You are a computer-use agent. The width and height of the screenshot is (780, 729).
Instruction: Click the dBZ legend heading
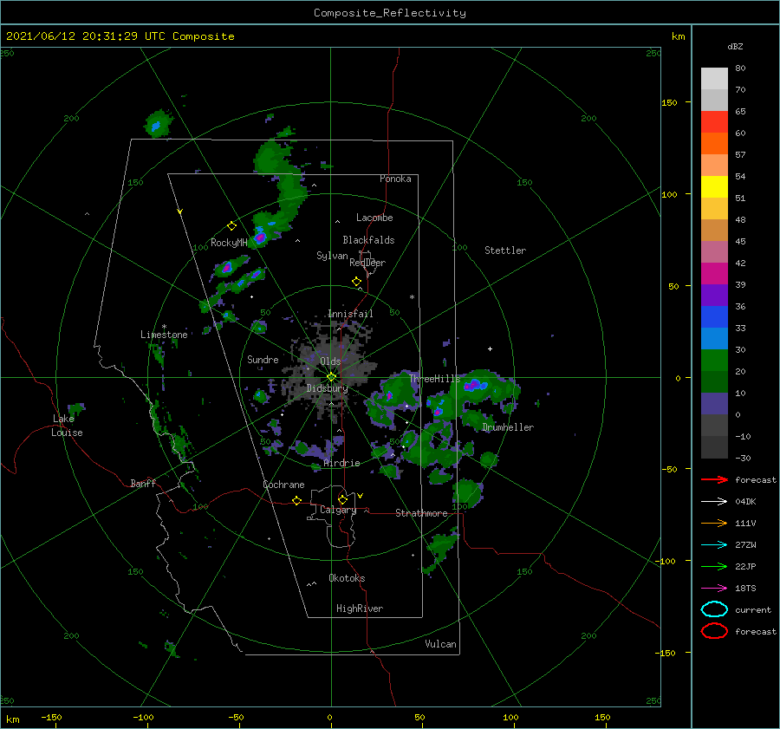point(735,47)
